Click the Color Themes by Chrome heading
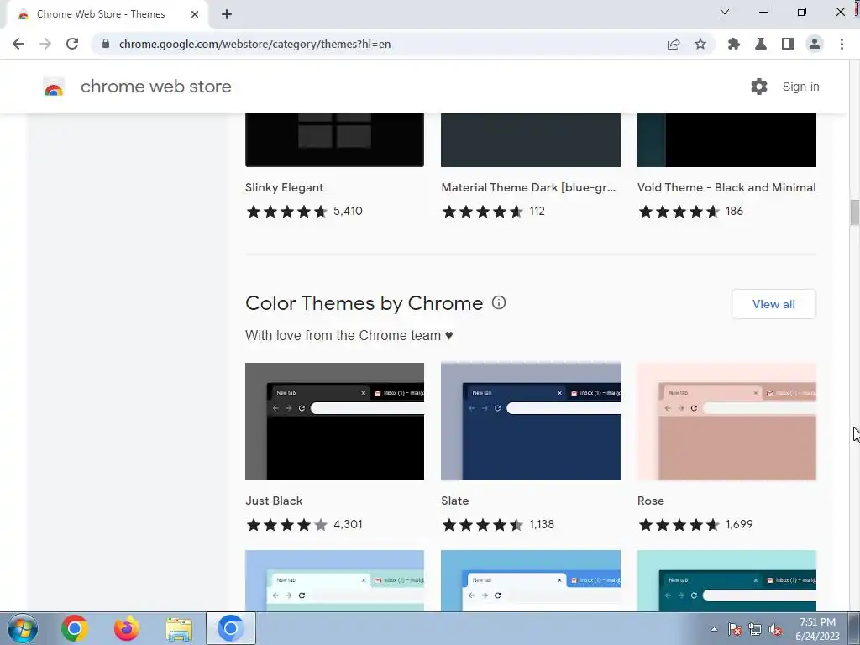This screenshot has width=860, height=645. 364,303
